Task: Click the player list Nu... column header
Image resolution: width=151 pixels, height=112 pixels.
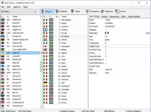Action: pos(58,17)
